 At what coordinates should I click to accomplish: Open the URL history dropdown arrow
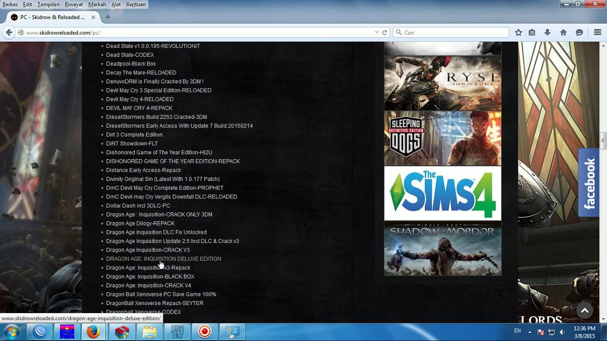(377, 33)
